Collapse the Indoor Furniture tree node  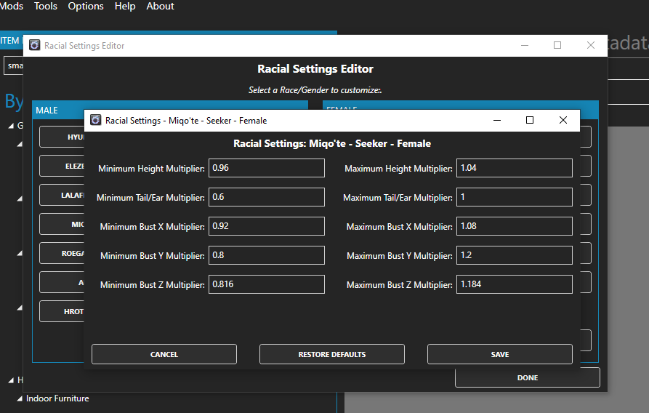pos(20,398)
